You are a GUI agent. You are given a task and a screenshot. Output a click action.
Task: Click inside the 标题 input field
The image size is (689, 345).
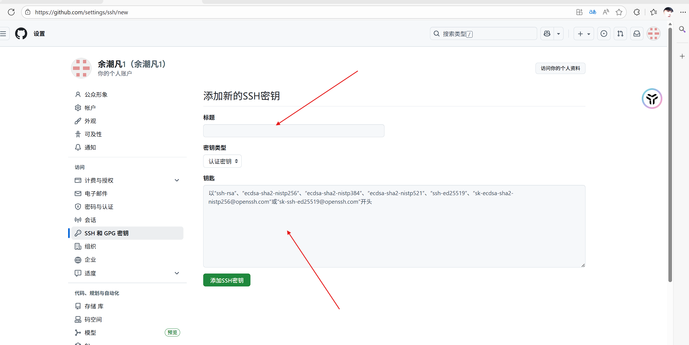(294, 131)
